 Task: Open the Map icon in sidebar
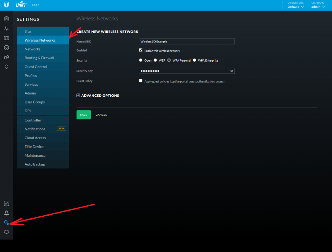click(6, 38)
